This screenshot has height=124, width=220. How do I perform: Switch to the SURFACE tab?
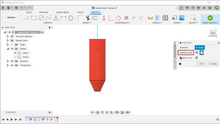pyautogui.click(x=44, y=12)
